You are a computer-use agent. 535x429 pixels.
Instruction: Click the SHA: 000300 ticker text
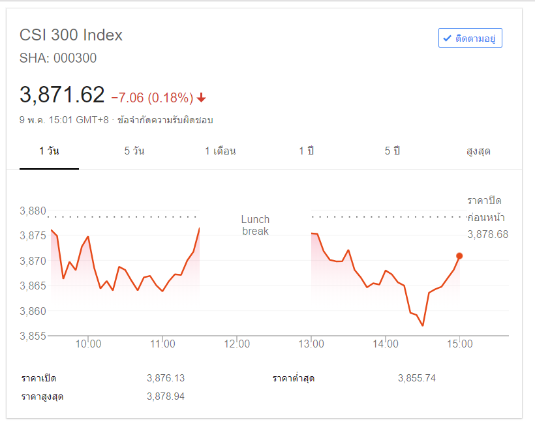[58, 58]
